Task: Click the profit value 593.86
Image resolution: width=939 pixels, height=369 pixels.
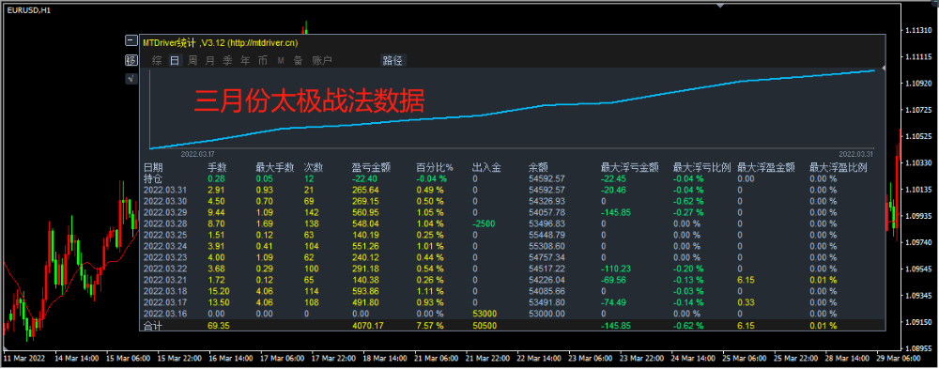Action: tap(364, 291)
